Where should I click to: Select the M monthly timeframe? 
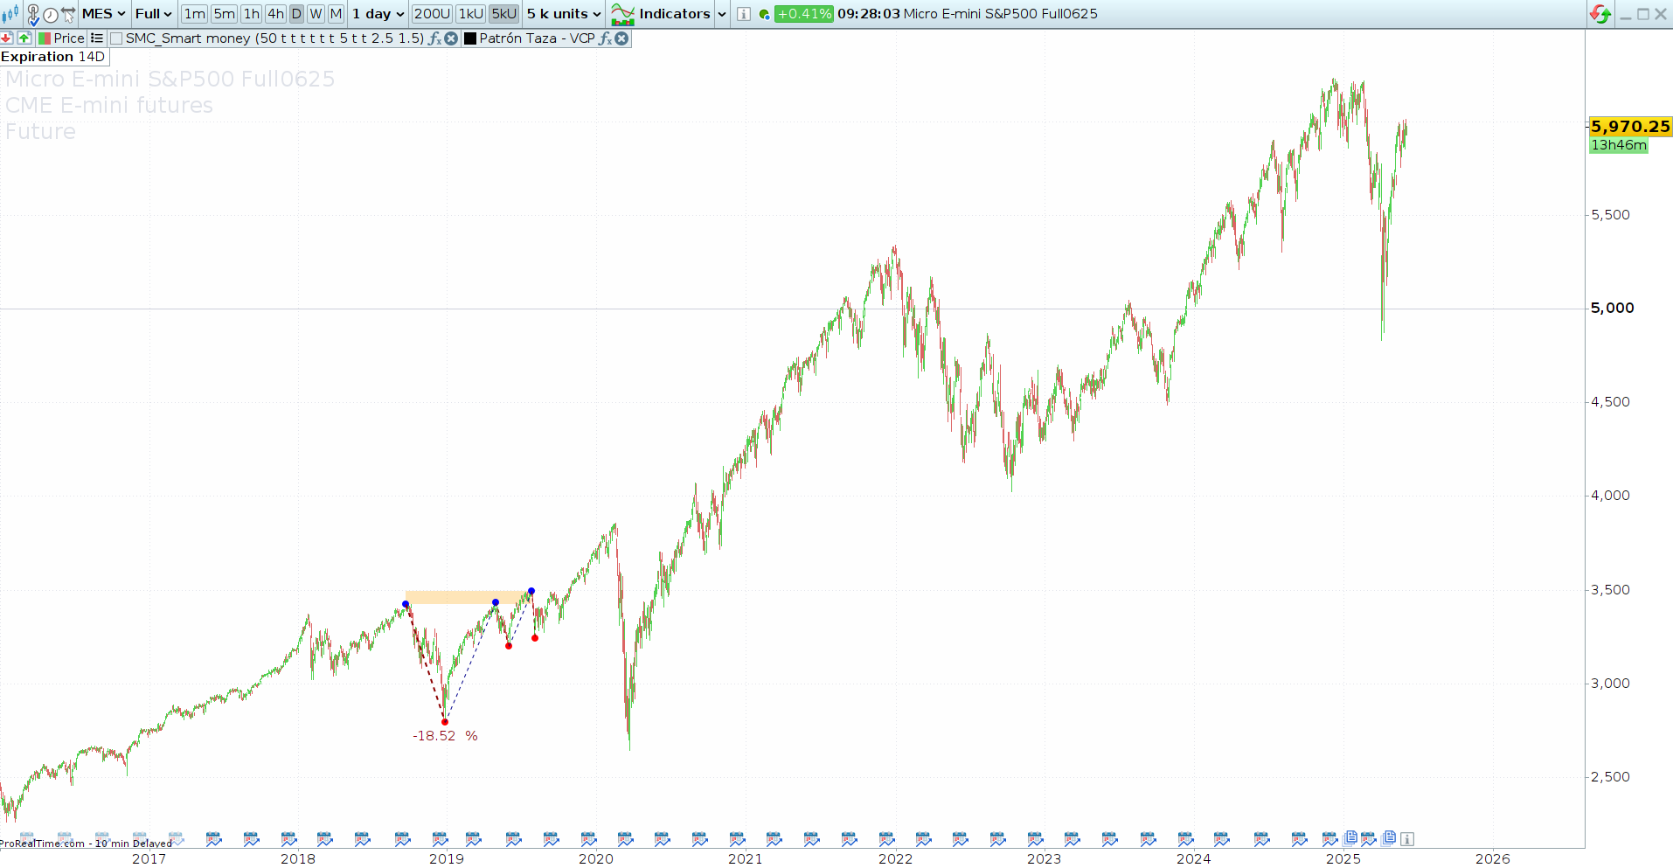(x=336, y=14)
